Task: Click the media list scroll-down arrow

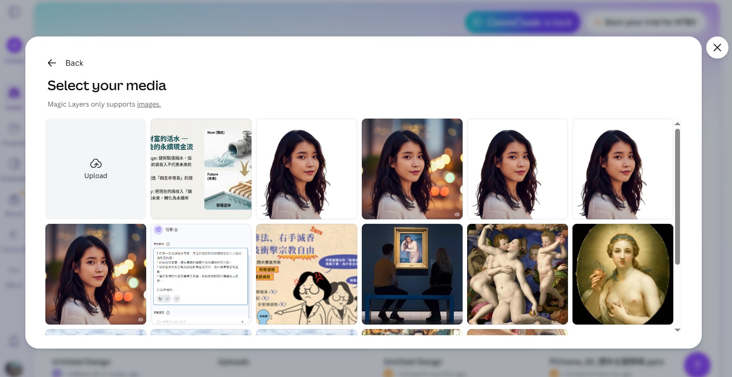Action: [677, 330]
